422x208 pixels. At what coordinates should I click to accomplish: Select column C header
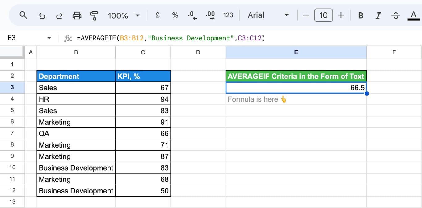(x=143, y=52)
